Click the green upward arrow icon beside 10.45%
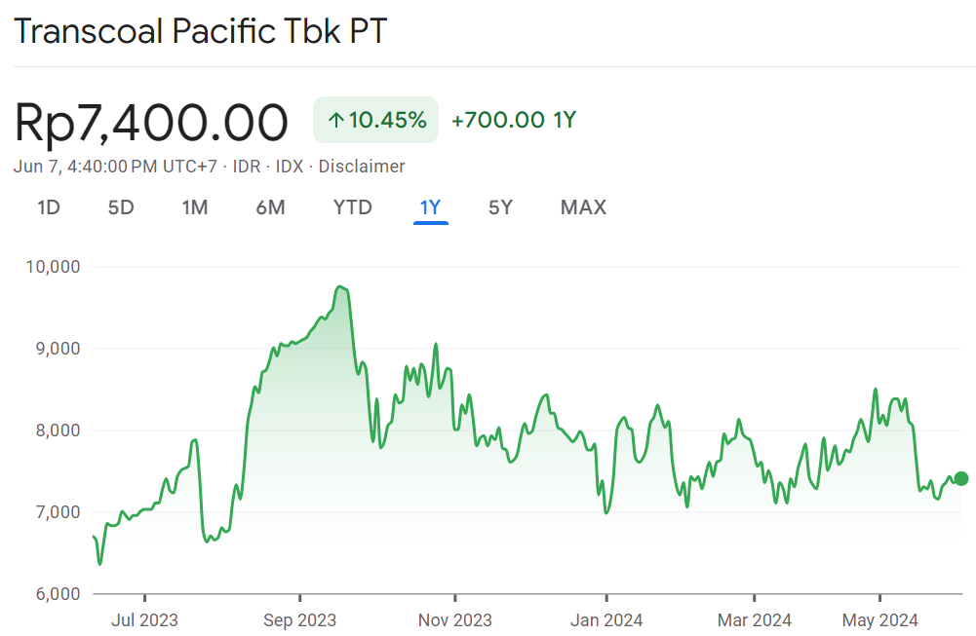 336,119
